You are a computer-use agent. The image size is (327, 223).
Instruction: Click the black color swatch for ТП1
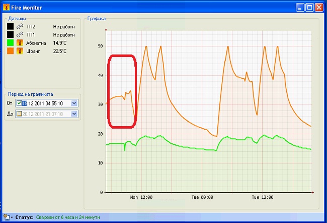[10, 34]
